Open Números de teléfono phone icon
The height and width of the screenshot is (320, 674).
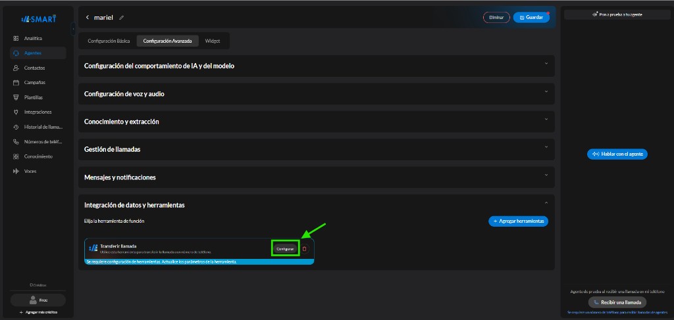pyautogui.click(x=16, y=141)
